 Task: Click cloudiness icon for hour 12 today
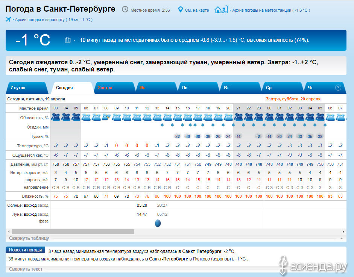click(x=147, y=117)
